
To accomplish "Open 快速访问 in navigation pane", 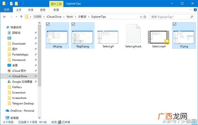I will pyautogui.click(x=16, y=27).
